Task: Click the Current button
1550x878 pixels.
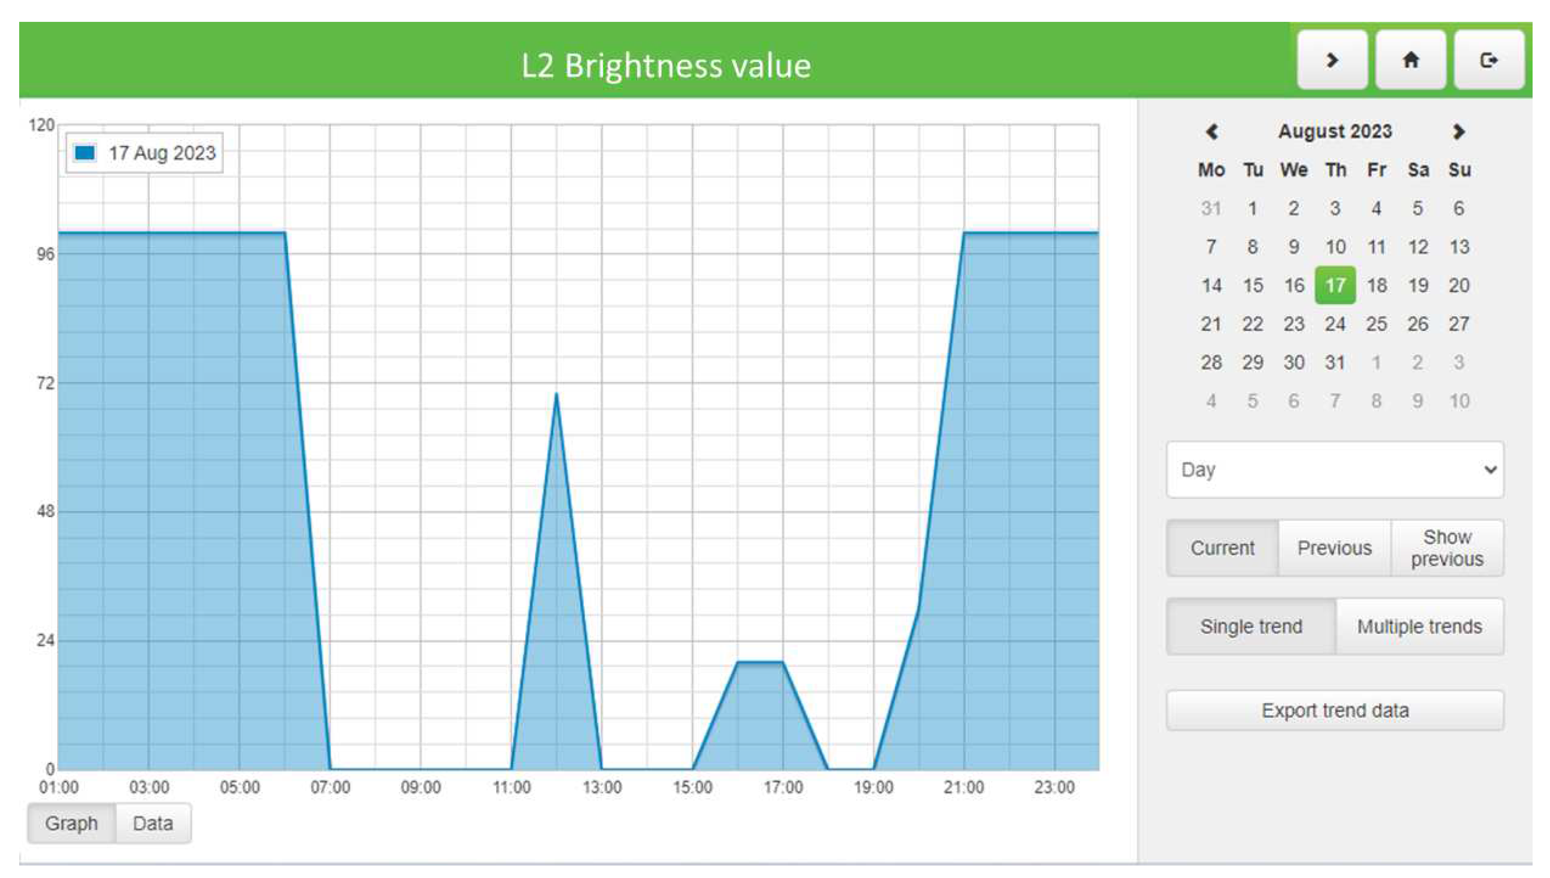Action: (1222, 547)
